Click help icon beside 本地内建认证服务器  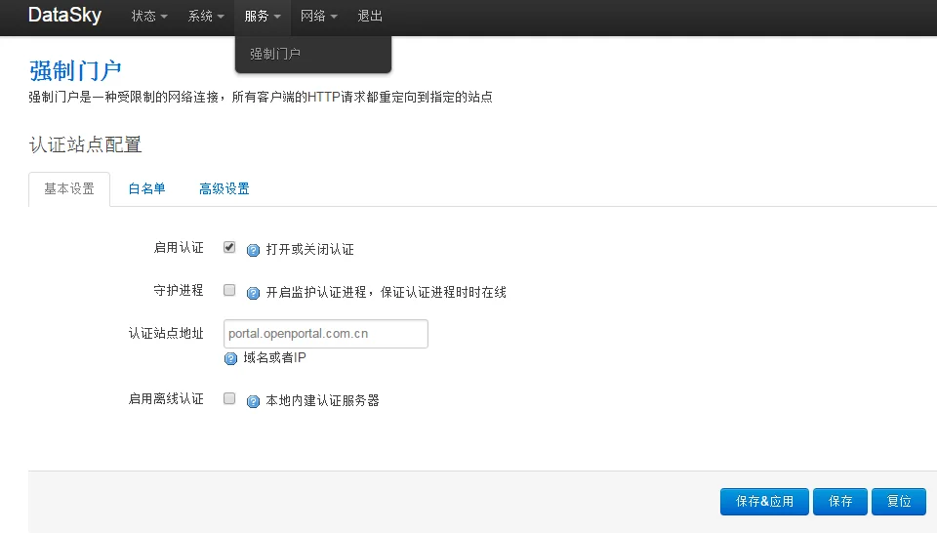[253, 400]
